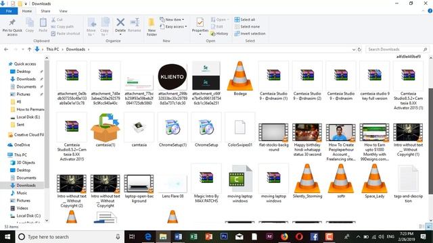Select Space_Lady VLC file

click(374, 181)
